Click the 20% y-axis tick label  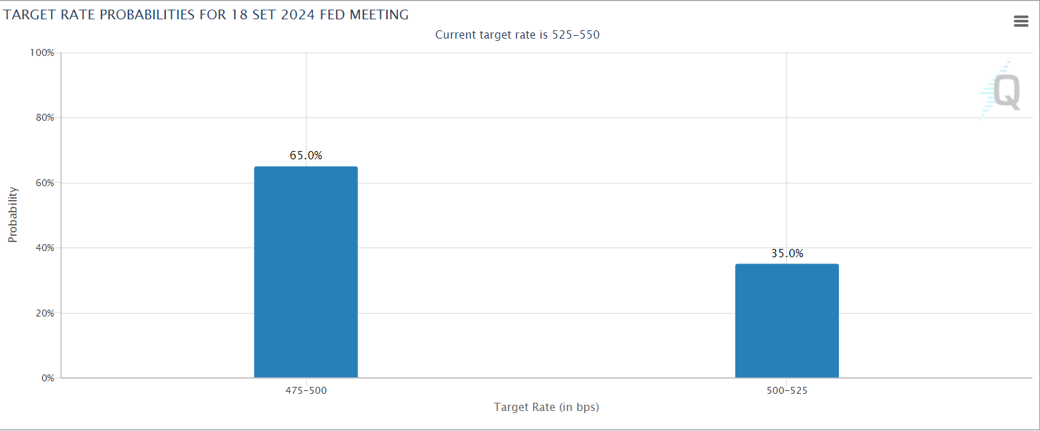(x=45, y=313)
